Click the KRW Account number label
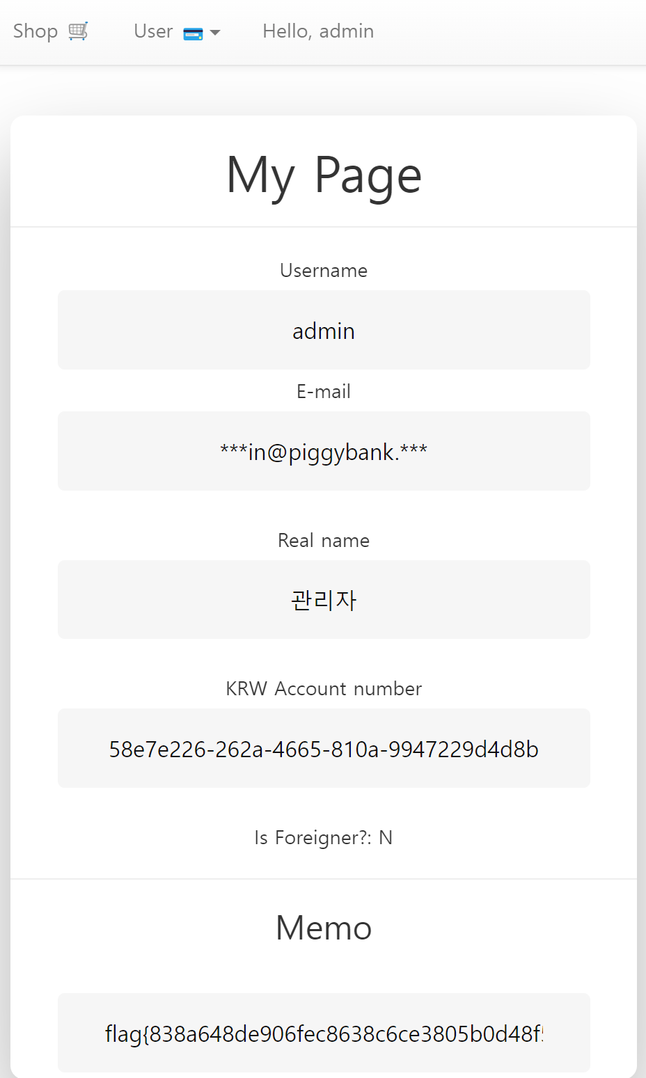 pos(323,688)
